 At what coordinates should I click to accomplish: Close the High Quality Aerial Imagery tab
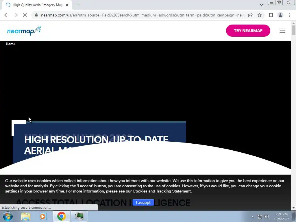[67, 5]
